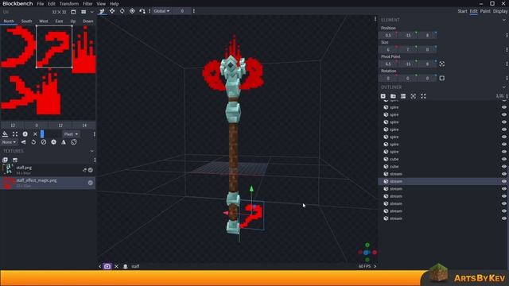
Task: Click the focus-on-selection icon in Outliner
Action: tap(414, 96)
